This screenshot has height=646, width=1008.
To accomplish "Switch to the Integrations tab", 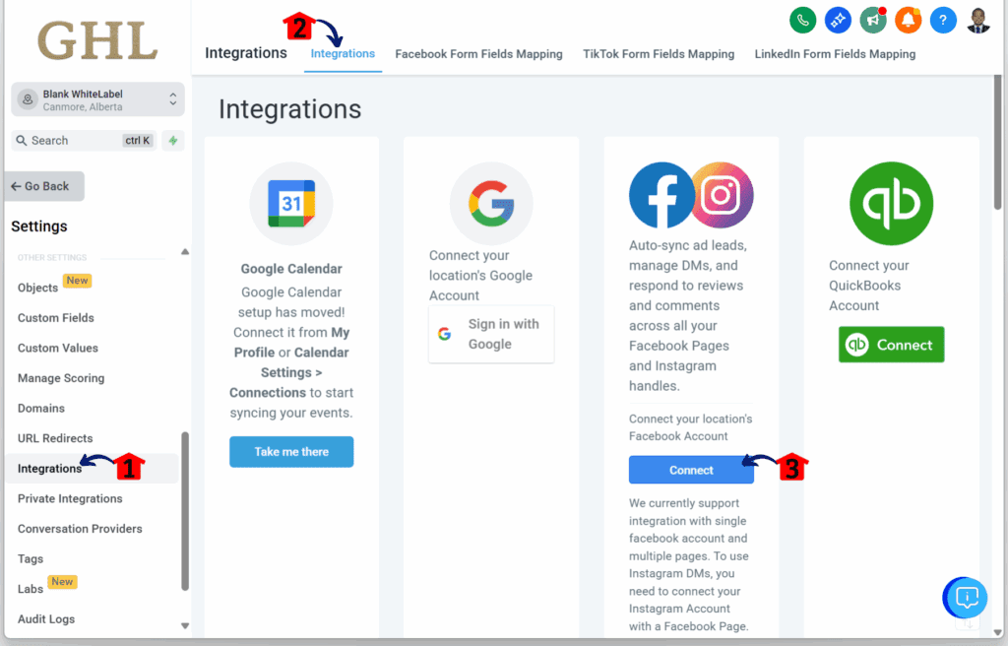I will tap(343, 54).
